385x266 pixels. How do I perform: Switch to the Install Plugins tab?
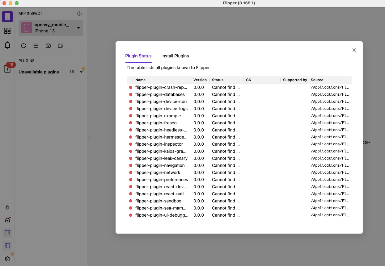pyautogui.click(x=175, y=56)
